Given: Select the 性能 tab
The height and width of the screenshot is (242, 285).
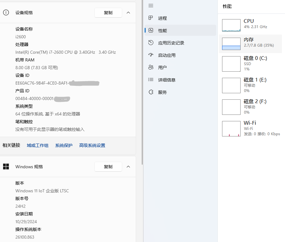Looking at the screenshot, I should coord(180,30).
